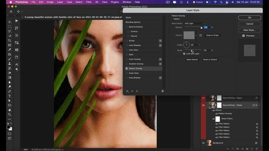Select the Clone Stamp tool
The height and width of the screenshot is (151, 269).
click(x=9, y=63)
